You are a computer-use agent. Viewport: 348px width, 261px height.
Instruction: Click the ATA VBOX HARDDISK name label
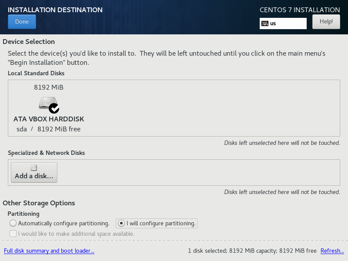(49, 119)
